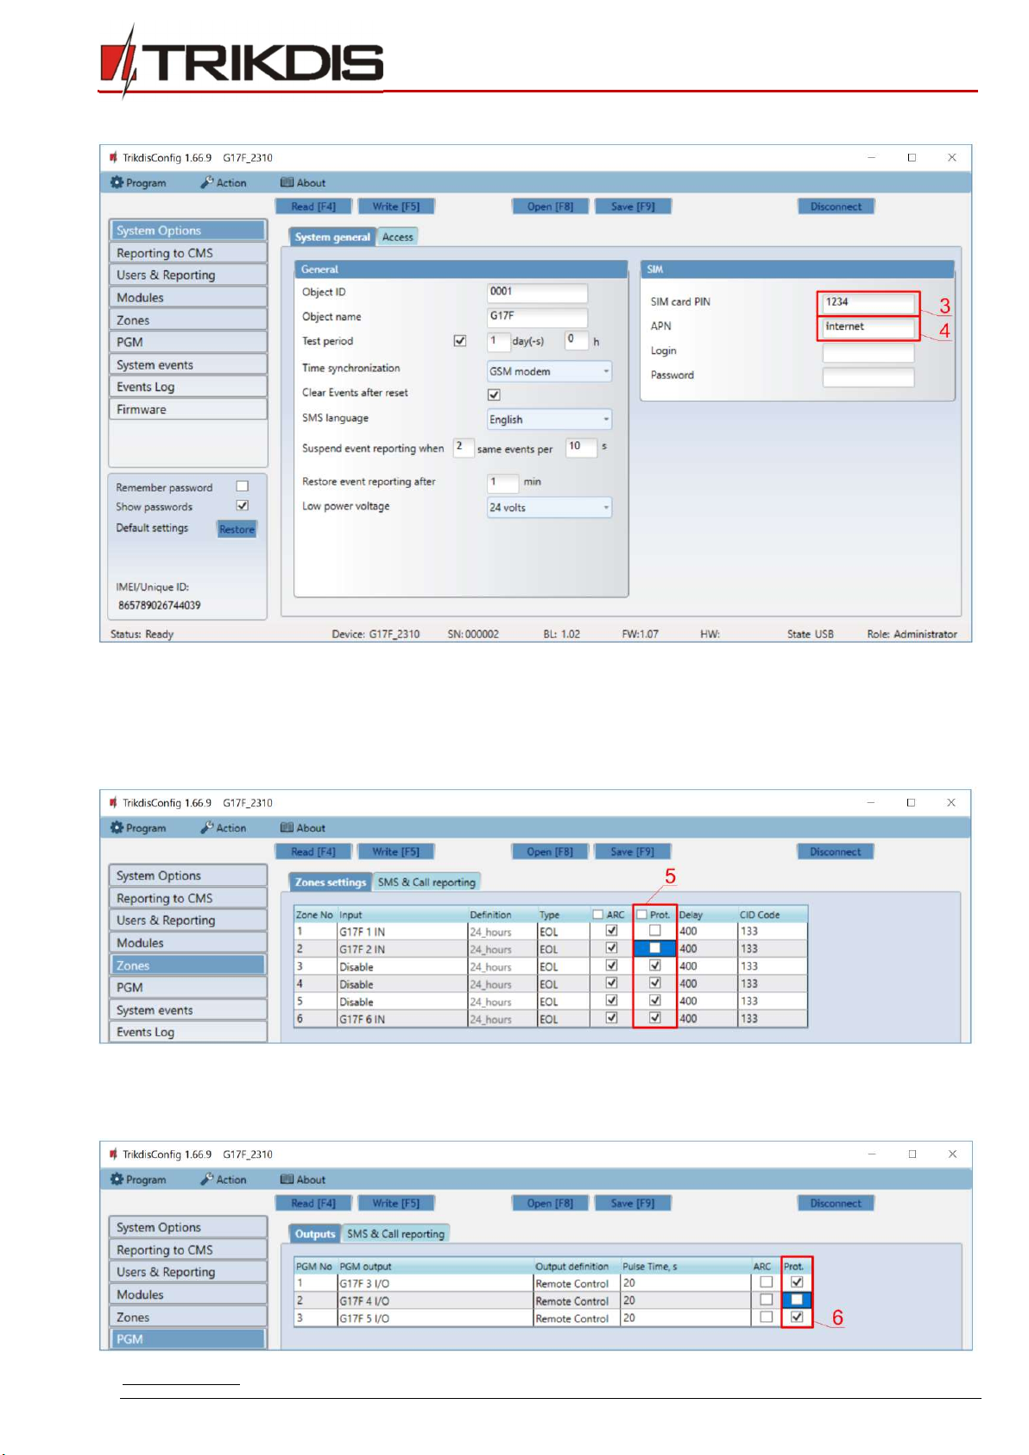
Task: Select the System general tab
Action: pyautogui.click(x=332, y=237)
